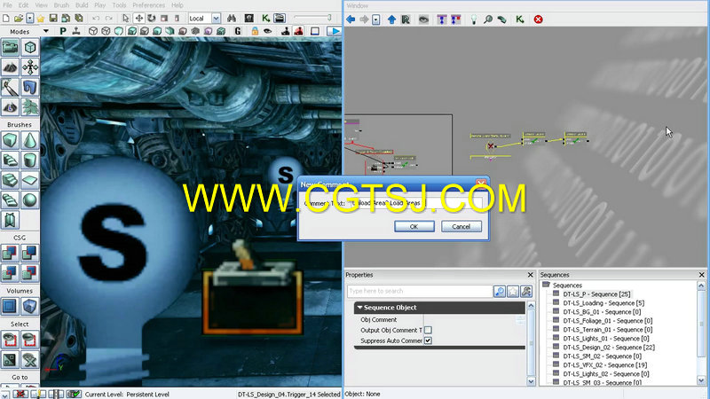Select the Cylinder brush builder
710x399 pixels.
pyautogui.click(x=29, y=160)
